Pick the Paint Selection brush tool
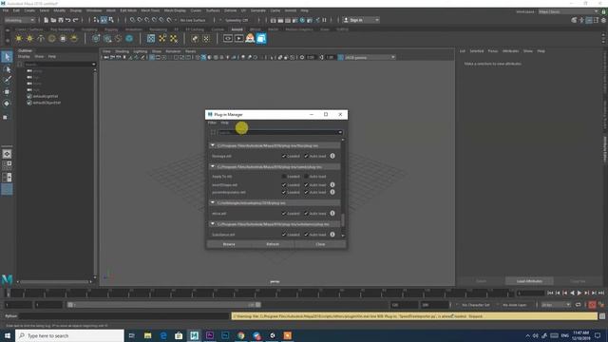This screenshot has width=608, height=342. pos(7,80)
